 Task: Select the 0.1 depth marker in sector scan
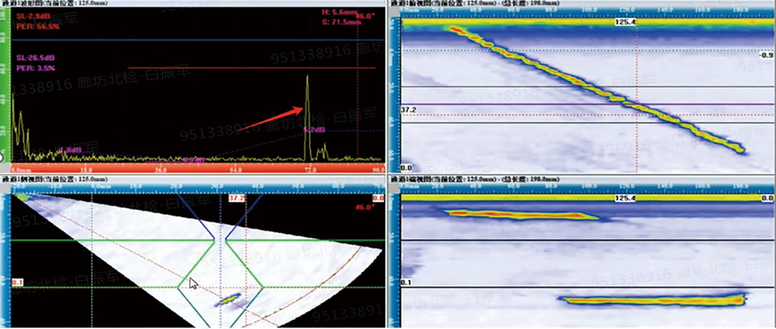click(x=17, y=283)
